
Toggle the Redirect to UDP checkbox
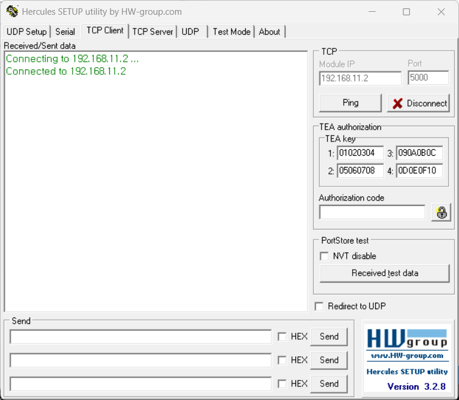(x=320, y=306)
